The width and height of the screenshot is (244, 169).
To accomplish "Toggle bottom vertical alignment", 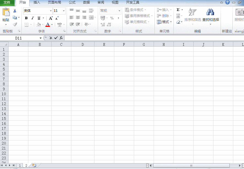I will tap(84, 11).
